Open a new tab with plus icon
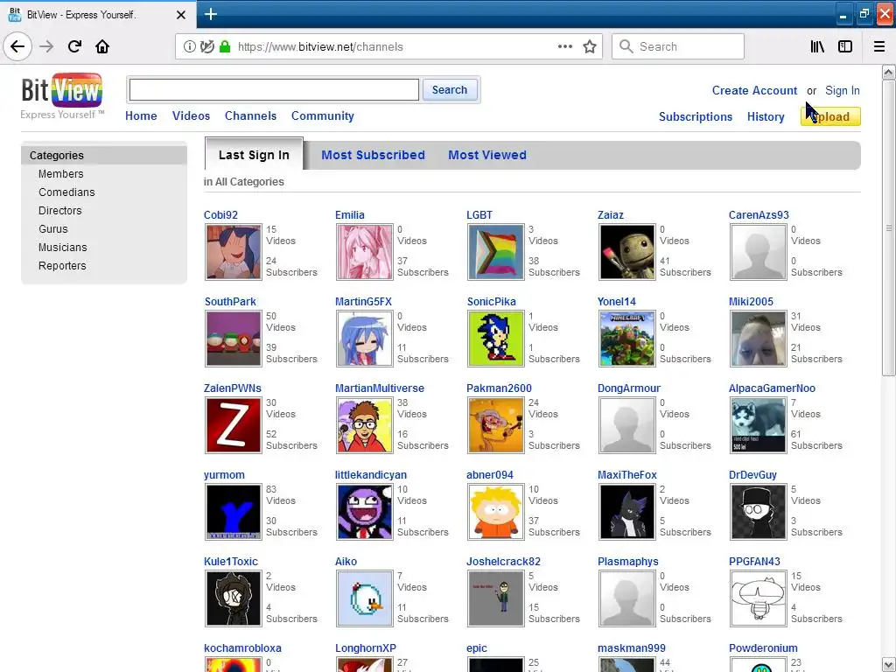Image resolution: width=896 pixels, height=672 pixels. tap(211, 14)
